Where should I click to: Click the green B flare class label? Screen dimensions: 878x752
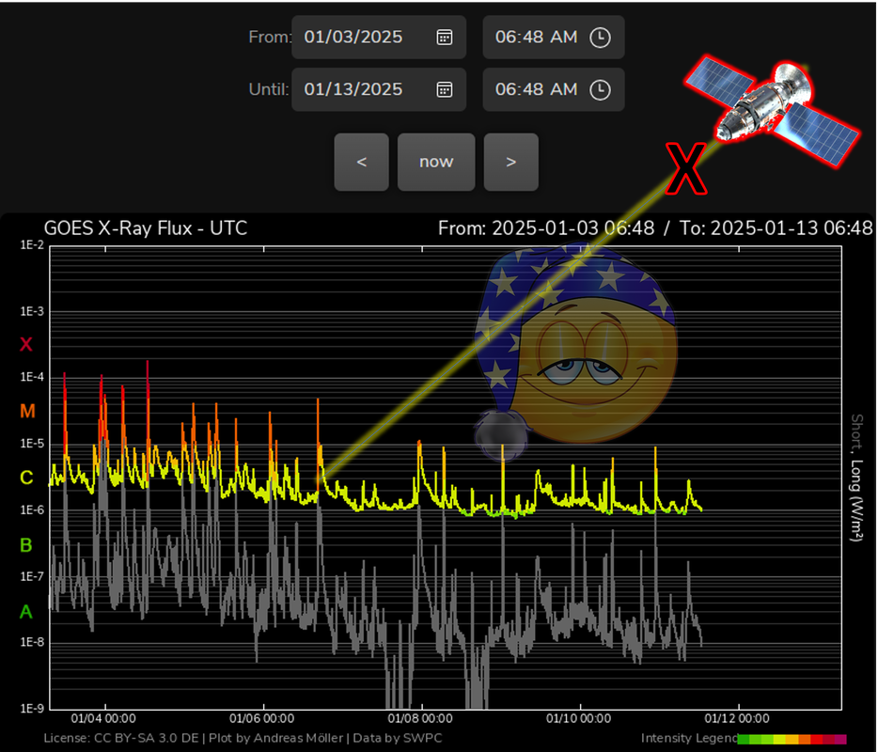click(x=25, y=545)
